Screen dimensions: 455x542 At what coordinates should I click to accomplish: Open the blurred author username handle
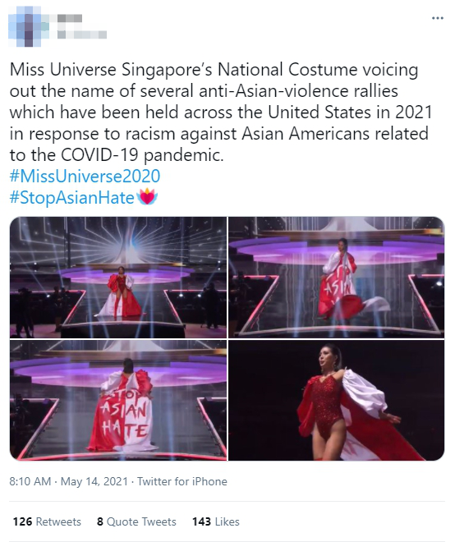(82, 34)
